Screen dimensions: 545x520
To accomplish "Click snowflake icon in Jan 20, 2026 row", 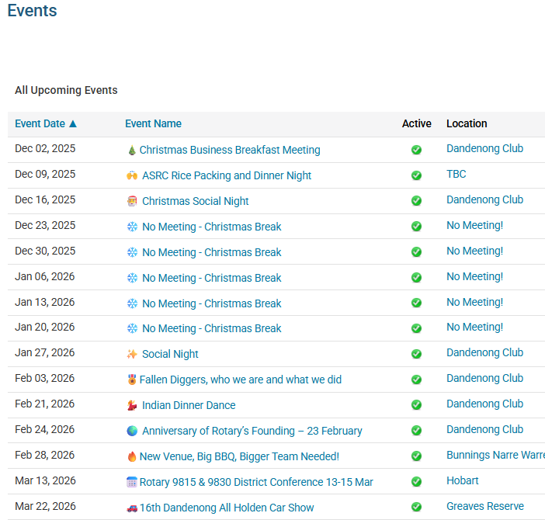I will (132, 328).
